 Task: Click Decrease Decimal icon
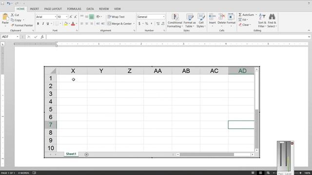pos(163,24)
